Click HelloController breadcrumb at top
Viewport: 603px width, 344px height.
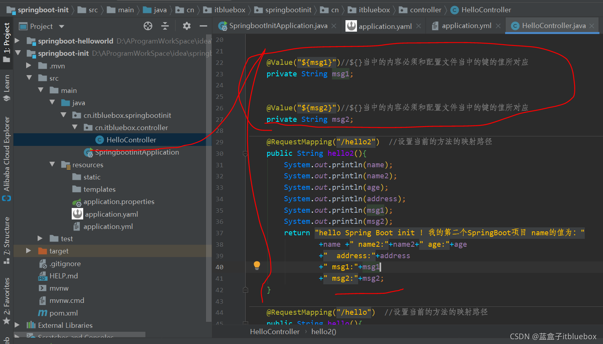pos(486,10)
